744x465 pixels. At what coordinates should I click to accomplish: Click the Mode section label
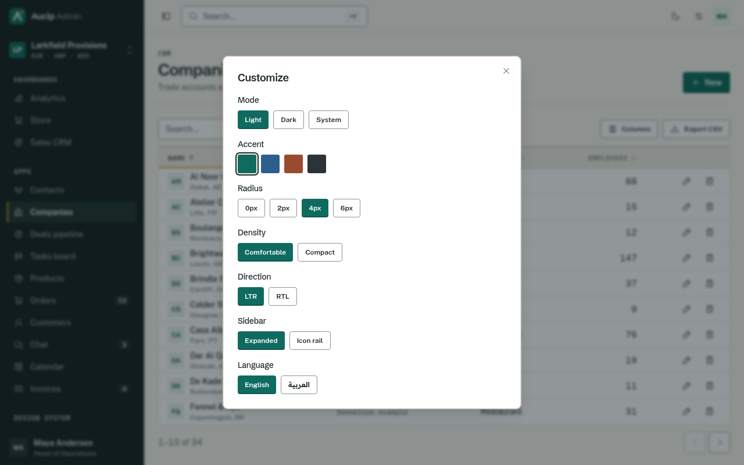(248, 100)
